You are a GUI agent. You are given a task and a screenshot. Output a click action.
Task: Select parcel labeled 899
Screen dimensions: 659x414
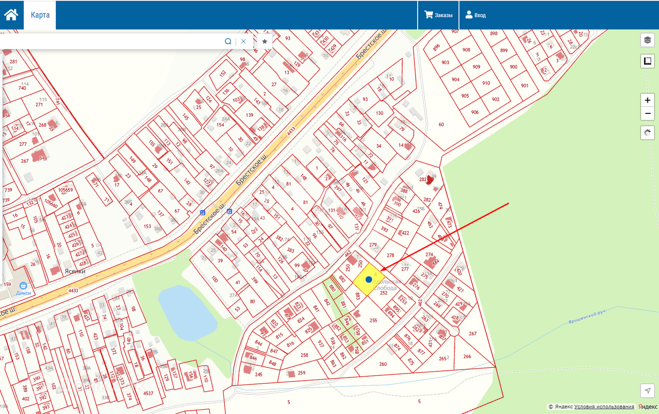point(504,51)
